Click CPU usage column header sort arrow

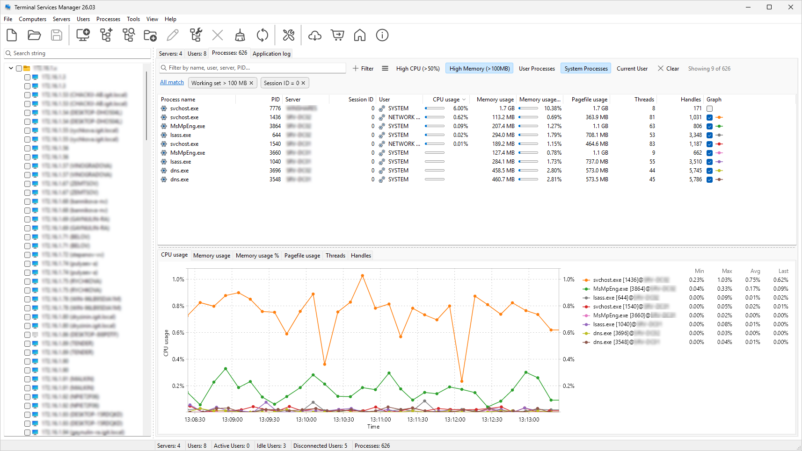pos(464,100)
